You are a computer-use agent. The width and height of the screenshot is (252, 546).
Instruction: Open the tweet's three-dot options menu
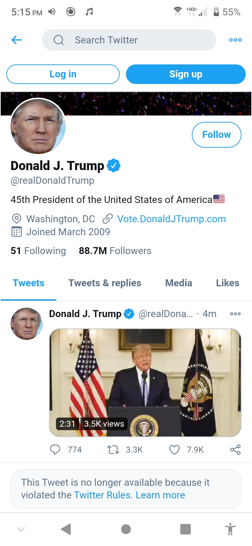pos(235,314)
